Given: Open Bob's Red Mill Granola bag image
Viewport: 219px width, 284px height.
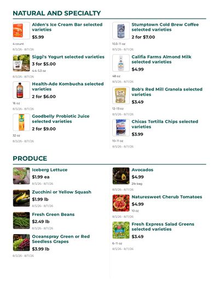Looking at the screenshot, I should [x=121, y=95].
